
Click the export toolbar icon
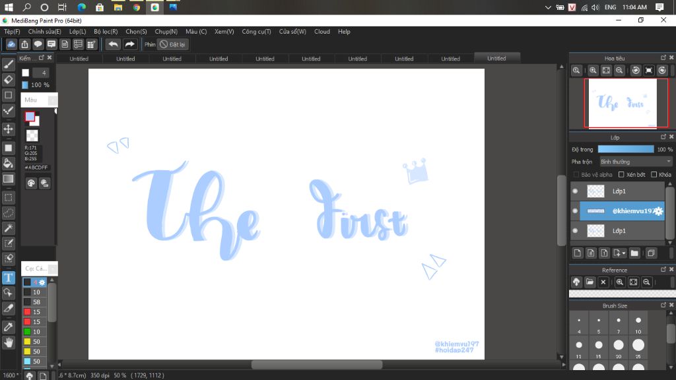click(24, 44)
